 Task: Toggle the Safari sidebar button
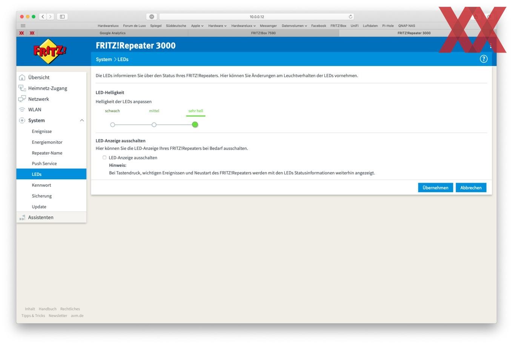(62, 17)
